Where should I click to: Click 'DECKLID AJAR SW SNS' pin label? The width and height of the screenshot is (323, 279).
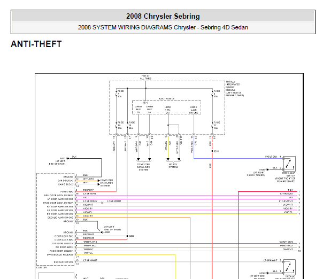pos(60,218)
